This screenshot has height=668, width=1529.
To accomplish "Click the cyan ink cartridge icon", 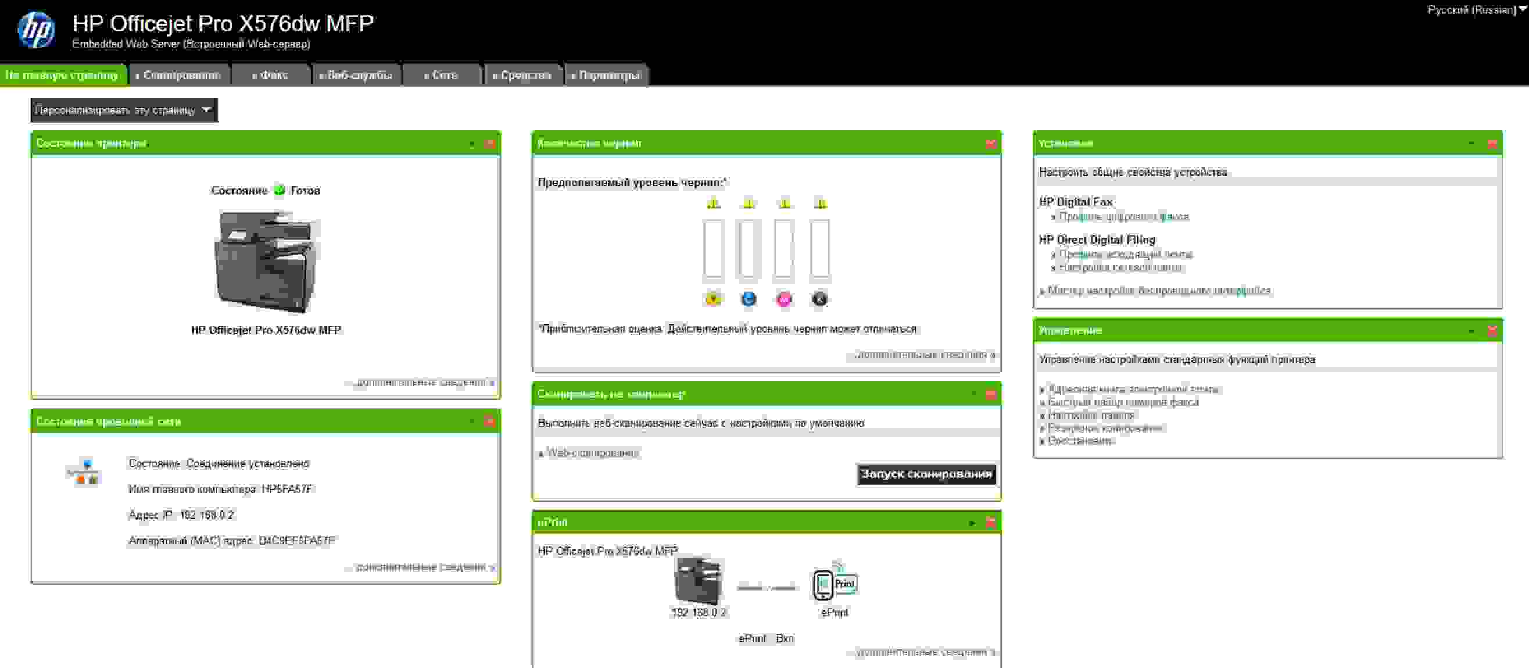I will [x=749, y=299].
